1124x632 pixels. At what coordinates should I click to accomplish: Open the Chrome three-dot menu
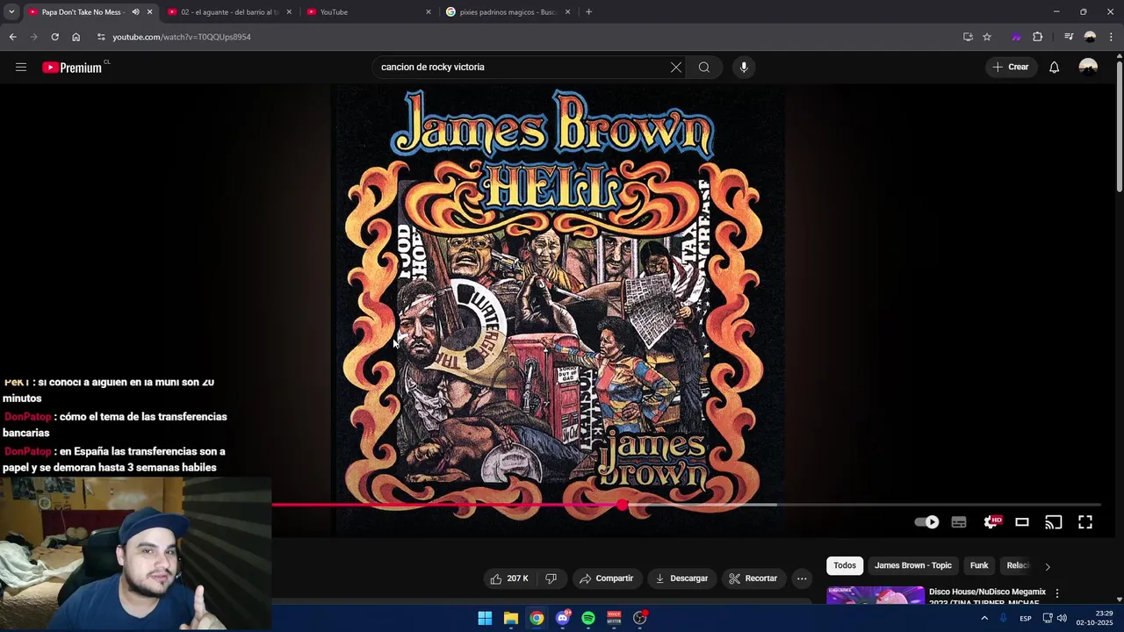(x=1111, y=37)
